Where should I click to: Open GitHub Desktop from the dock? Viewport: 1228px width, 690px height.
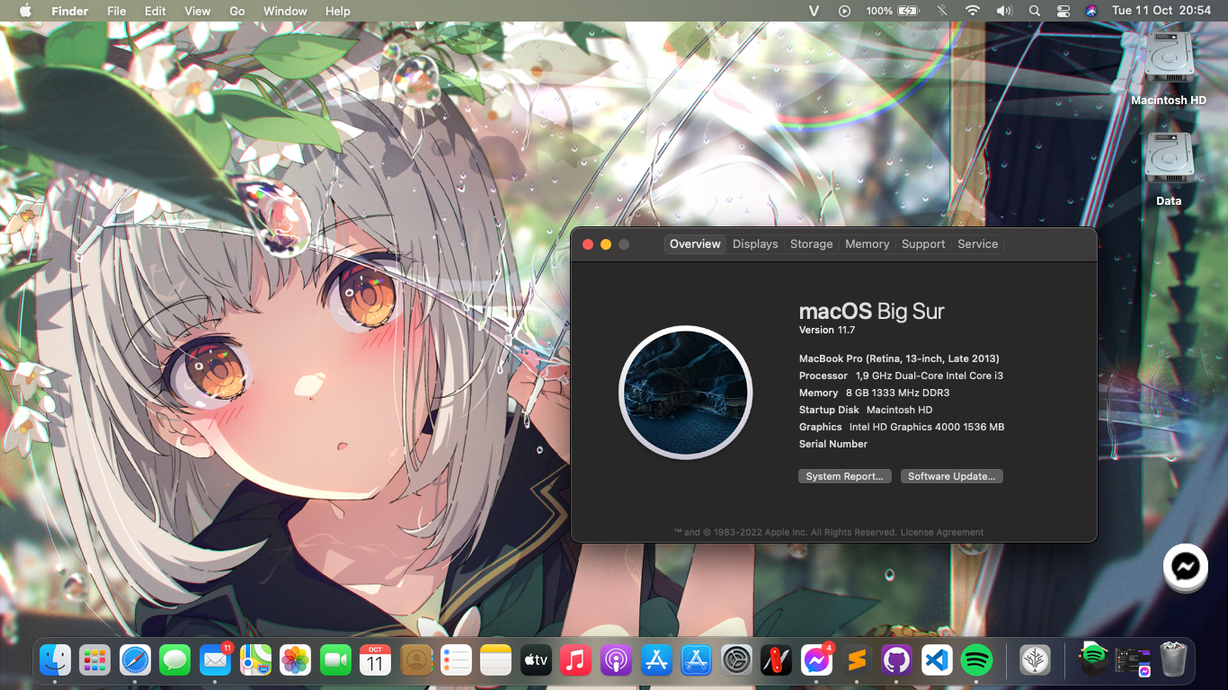pyautogui.click(x=896, y=660)
